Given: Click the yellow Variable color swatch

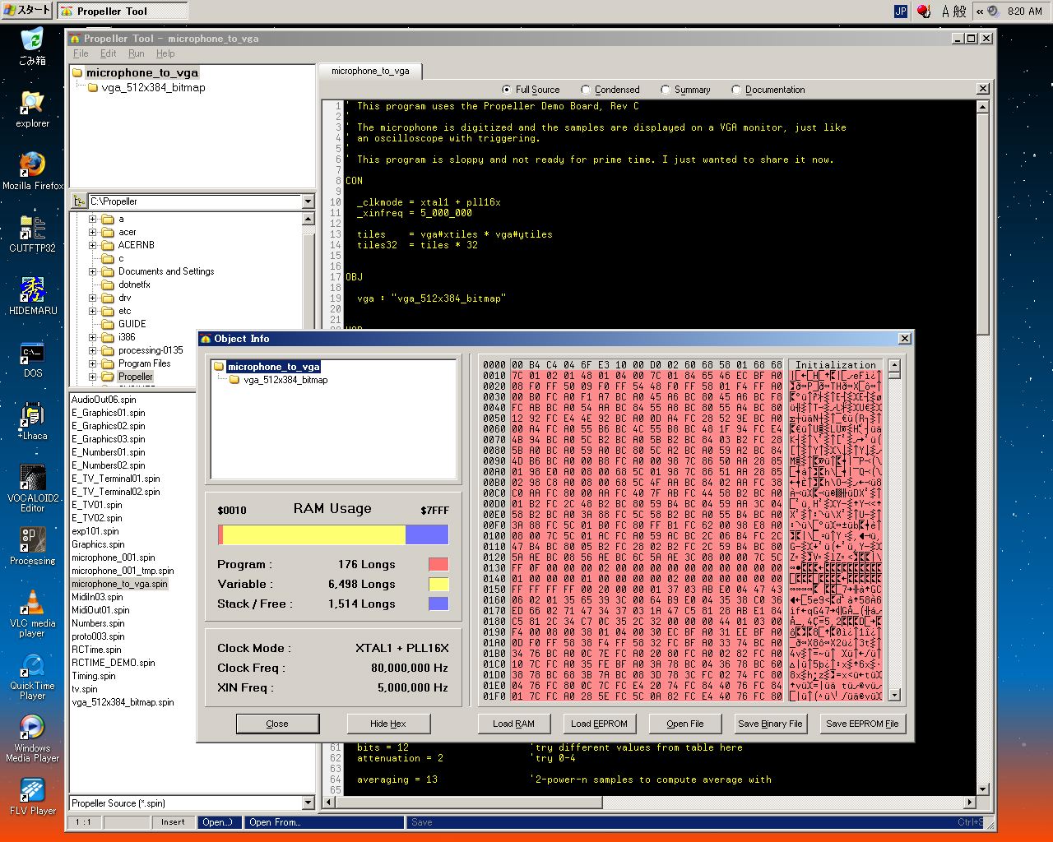Looking at the screenshot, I should point(438,584).
